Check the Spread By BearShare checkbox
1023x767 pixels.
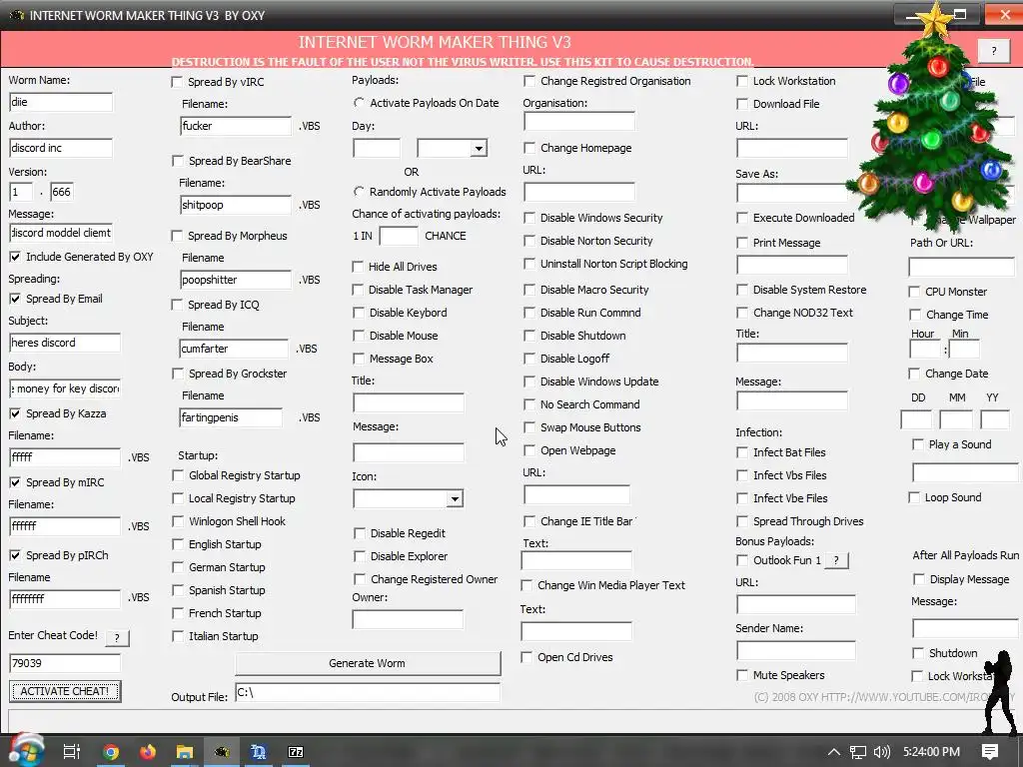coord(178,161)
